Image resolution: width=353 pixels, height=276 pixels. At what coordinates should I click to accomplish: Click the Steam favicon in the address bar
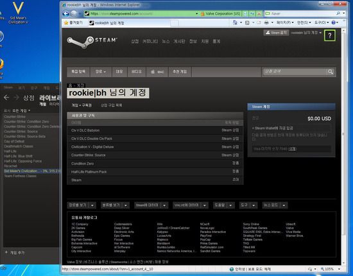(87, 13)
